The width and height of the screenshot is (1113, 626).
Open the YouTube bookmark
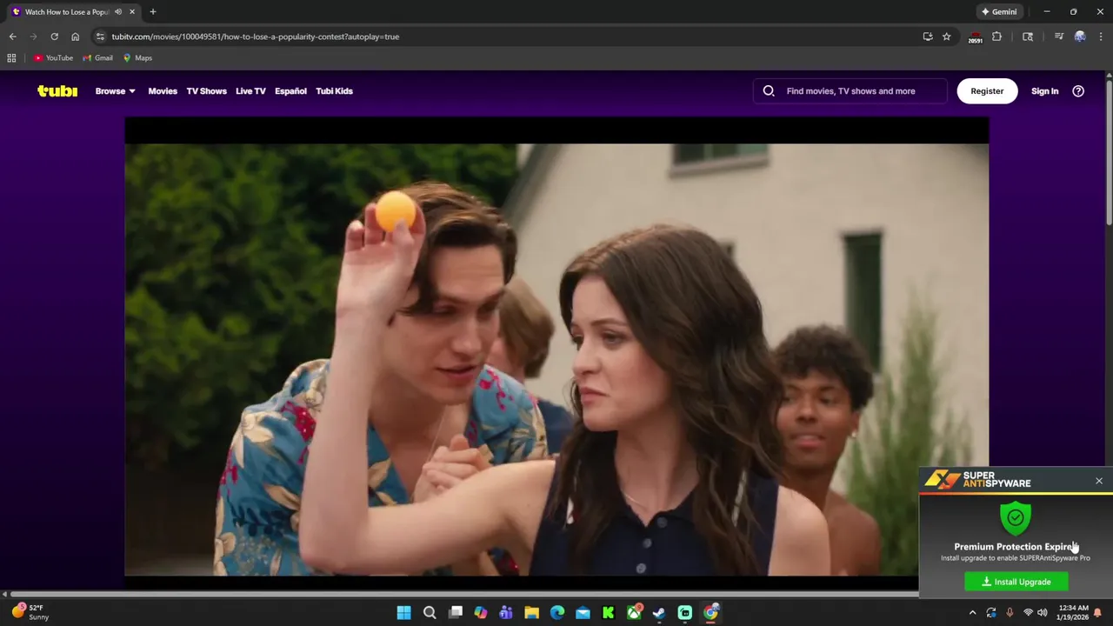tap(53, 58)
